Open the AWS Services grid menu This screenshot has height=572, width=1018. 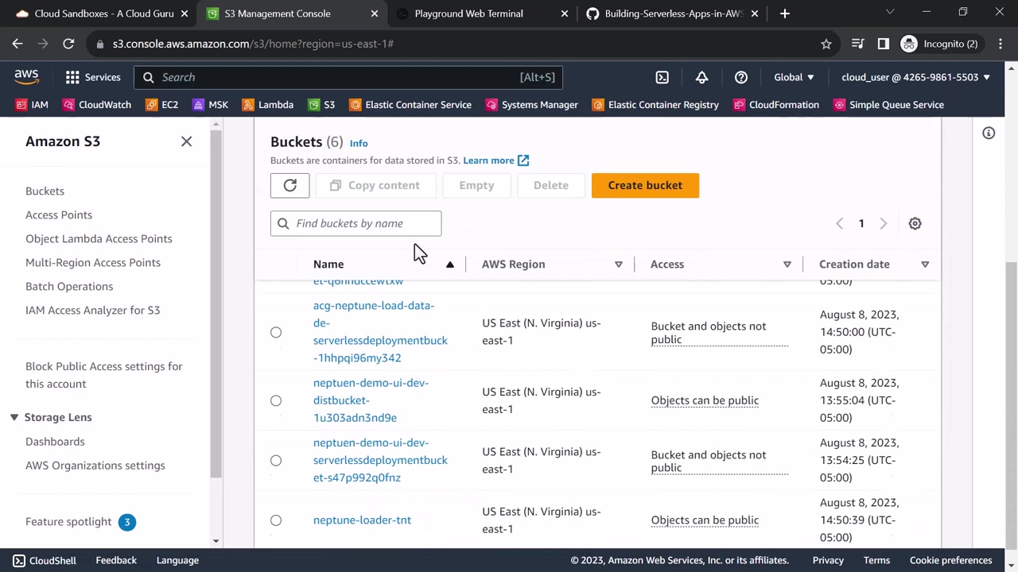pos(93,77)
